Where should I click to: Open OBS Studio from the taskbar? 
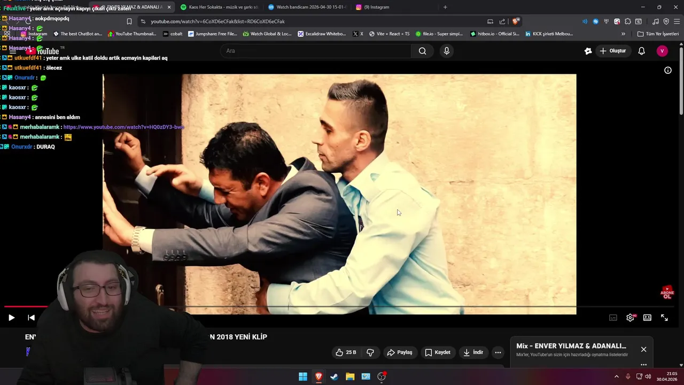382,376
